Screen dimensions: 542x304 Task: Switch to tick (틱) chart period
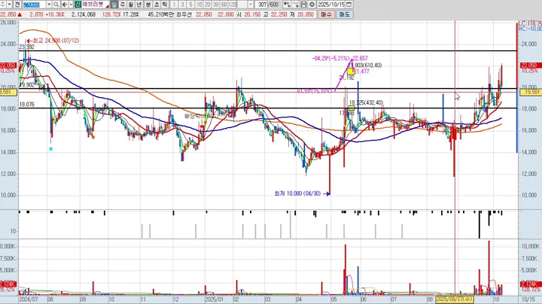pyautogui.click(x=165, y=5)
